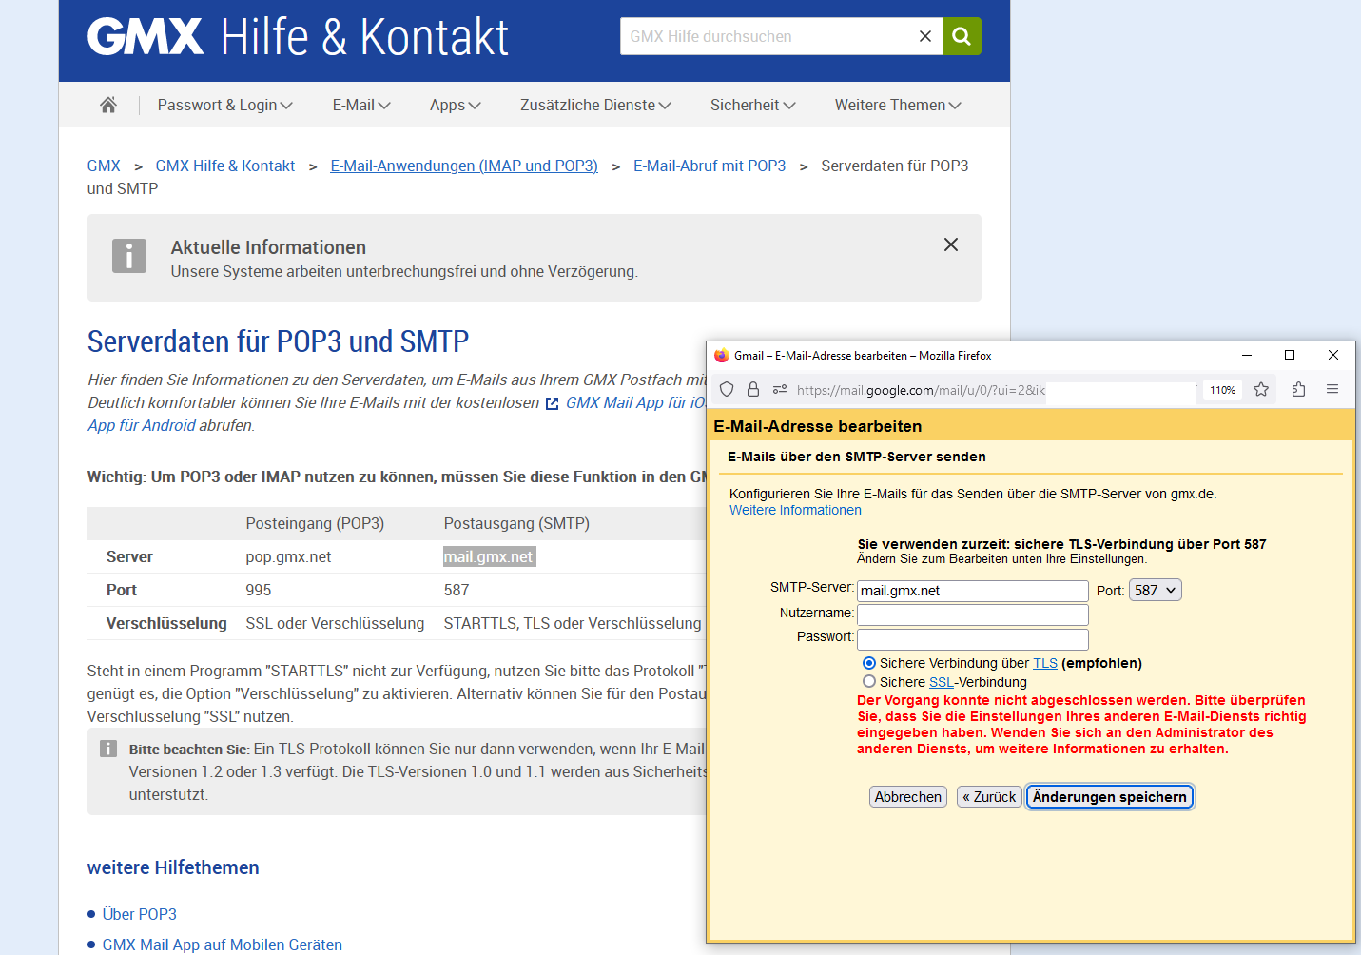Maximize the Gmail Firefox popup window
Image resolution: width=1361 pixels, height=955 pixels.
[1290, 355]
